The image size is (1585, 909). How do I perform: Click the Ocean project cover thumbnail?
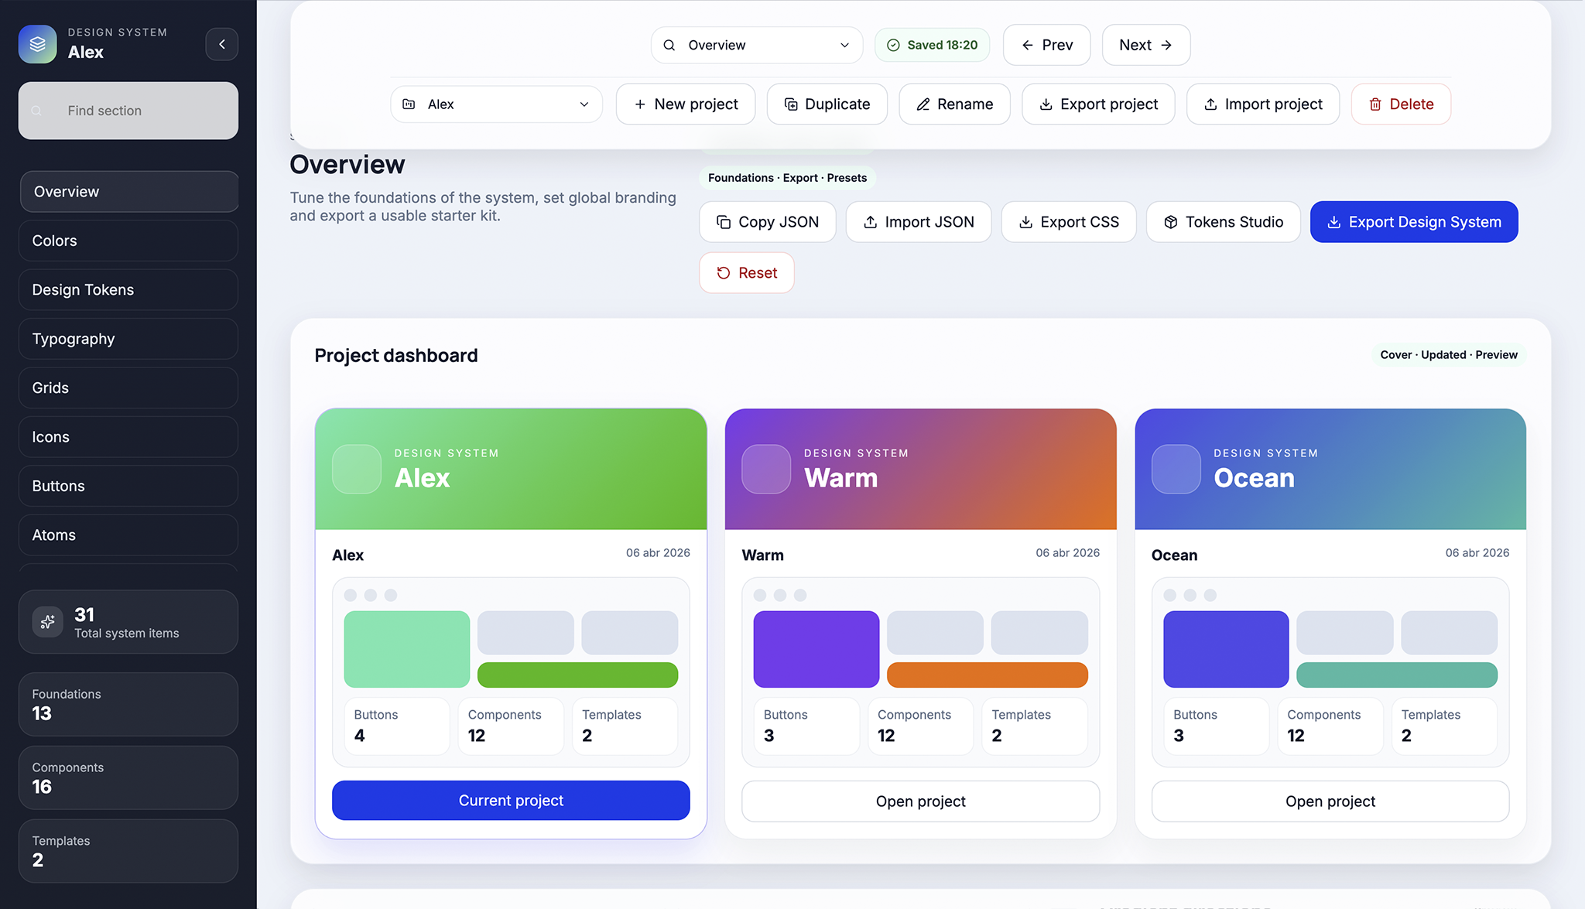tap(1175, 469)
